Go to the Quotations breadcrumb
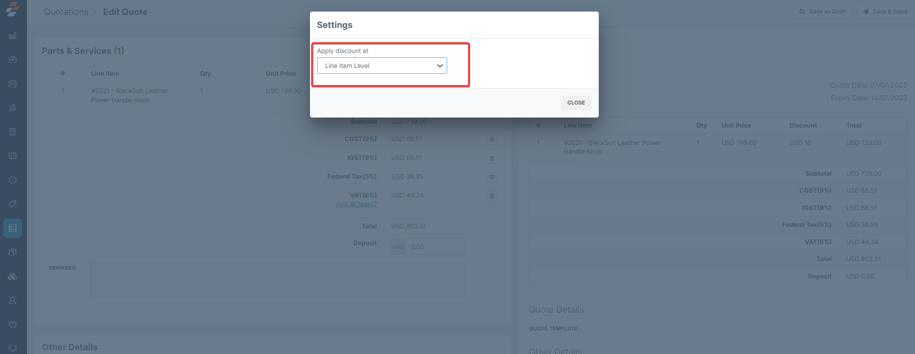The height and width of the screenshot is (354, 915). pyautogui.click(x=66, y=12)
